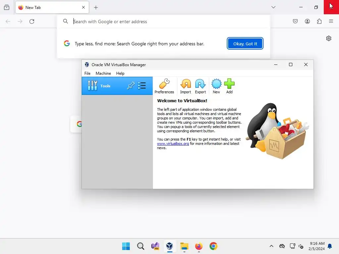339x254 pixels.
Task: Close the VirtualBox Manager window
Action: point(306,64)
